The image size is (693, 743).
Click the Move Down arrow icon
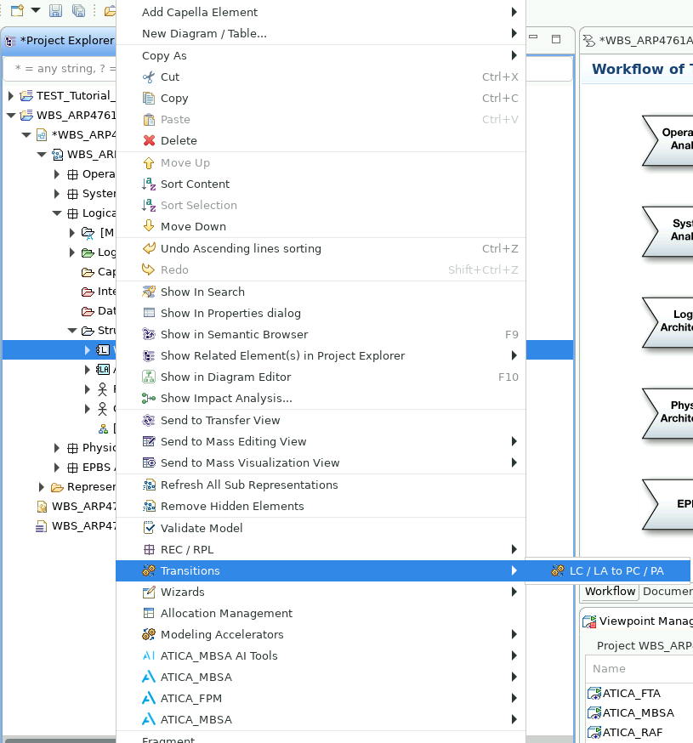point(149,226)
